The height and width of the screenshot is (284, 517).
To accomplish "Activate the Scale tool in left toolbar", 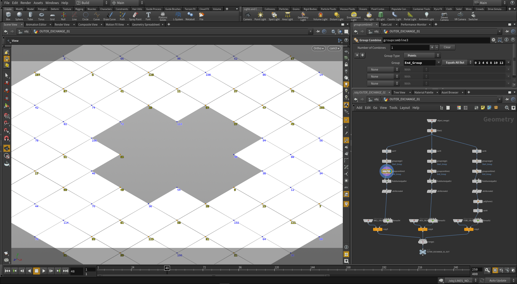I will (7, 98).
